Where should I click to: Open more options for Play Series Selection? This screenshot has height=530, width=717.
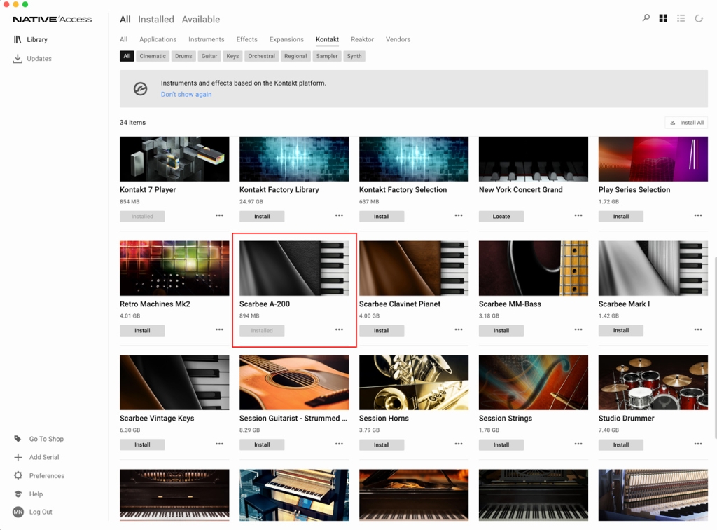coord(698,215)
